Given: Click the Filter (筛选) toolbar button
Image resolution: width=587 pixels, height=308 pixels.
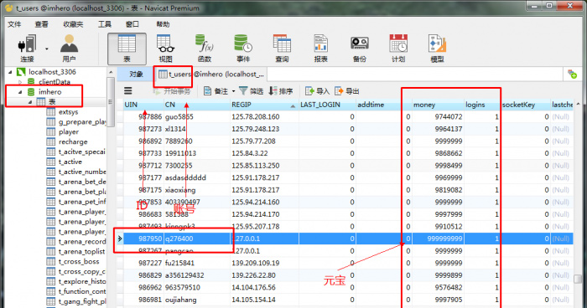Looking at the screenshot, I should tap(252, 91).
